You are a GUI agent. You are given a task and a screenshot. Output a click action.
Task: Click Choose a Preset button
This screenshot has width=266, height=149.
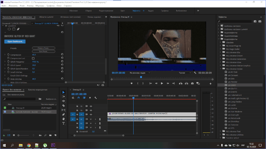[44, 48]
